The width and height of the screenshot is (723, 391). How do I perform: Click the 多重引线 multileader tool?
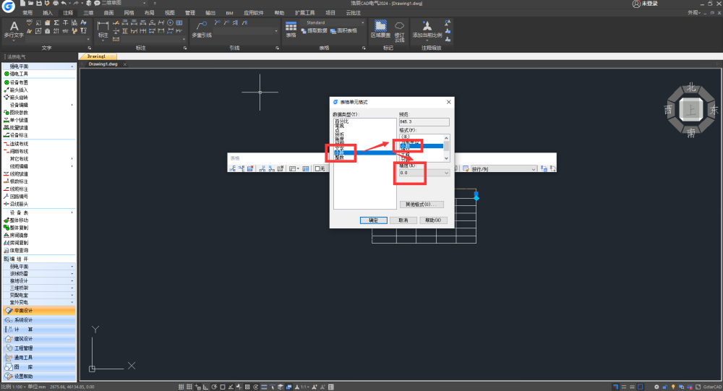tap(202, 30)
